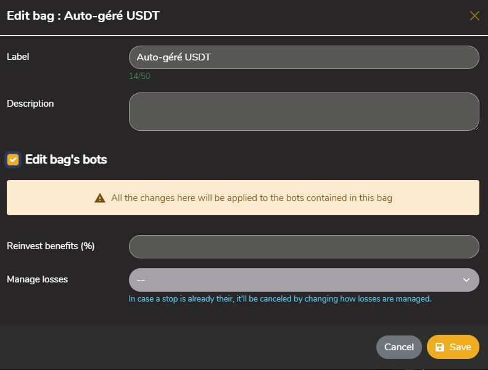The height and width of the screenshot is (370, 488).
Task: Save the bag changes
Action: tap(453, 347)
